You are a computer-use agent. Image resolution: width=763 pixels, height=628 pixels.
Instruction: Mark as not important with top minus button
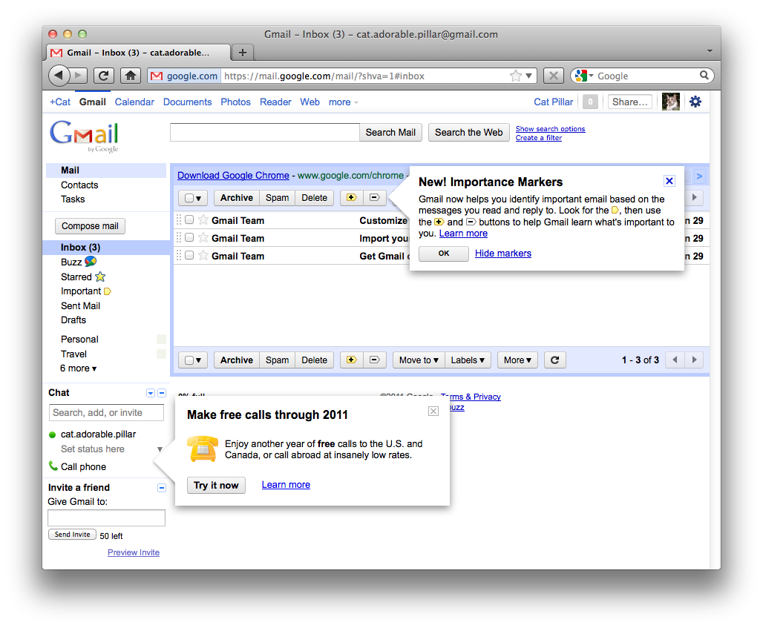pyautogui.click(x=374, y=197)
